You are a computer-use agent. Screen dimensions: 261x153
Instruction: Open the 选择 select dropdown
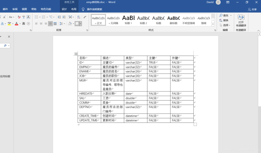tap(225, 25)
